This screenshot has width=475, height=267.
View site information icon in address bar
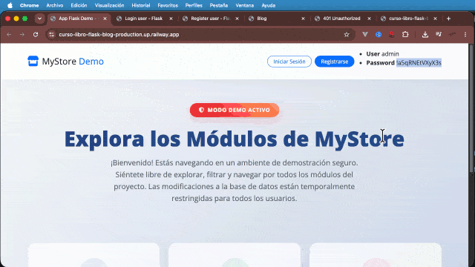tap(51, 35)
